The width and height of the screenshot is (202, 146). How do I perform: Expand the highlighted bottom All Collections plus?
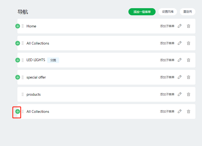(x=18, y=111)
